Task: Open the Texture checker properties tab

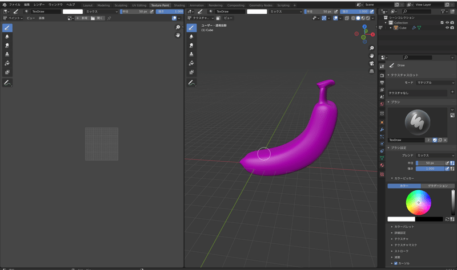Action: coord(382,174)
